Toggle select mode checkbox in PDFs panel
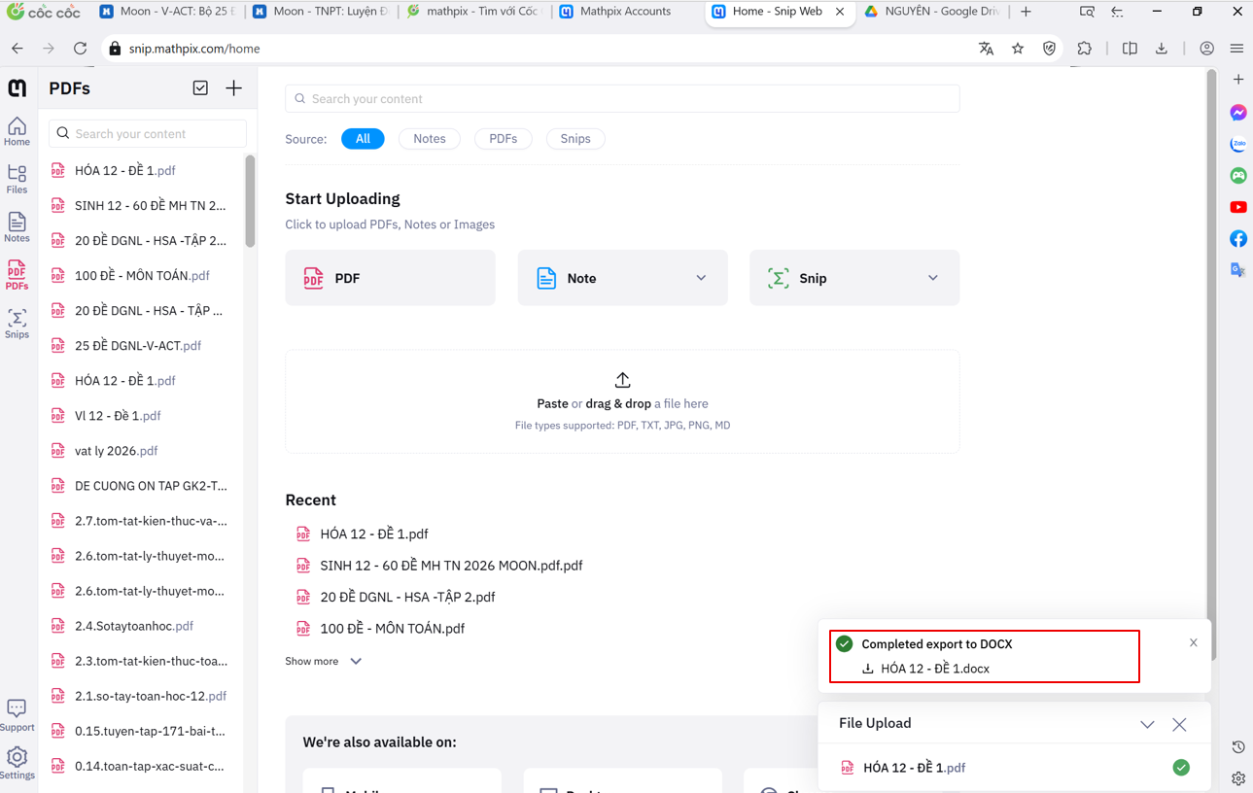Image resolution: width=1253 pixels, height=793 pixels. coord(200,88)
